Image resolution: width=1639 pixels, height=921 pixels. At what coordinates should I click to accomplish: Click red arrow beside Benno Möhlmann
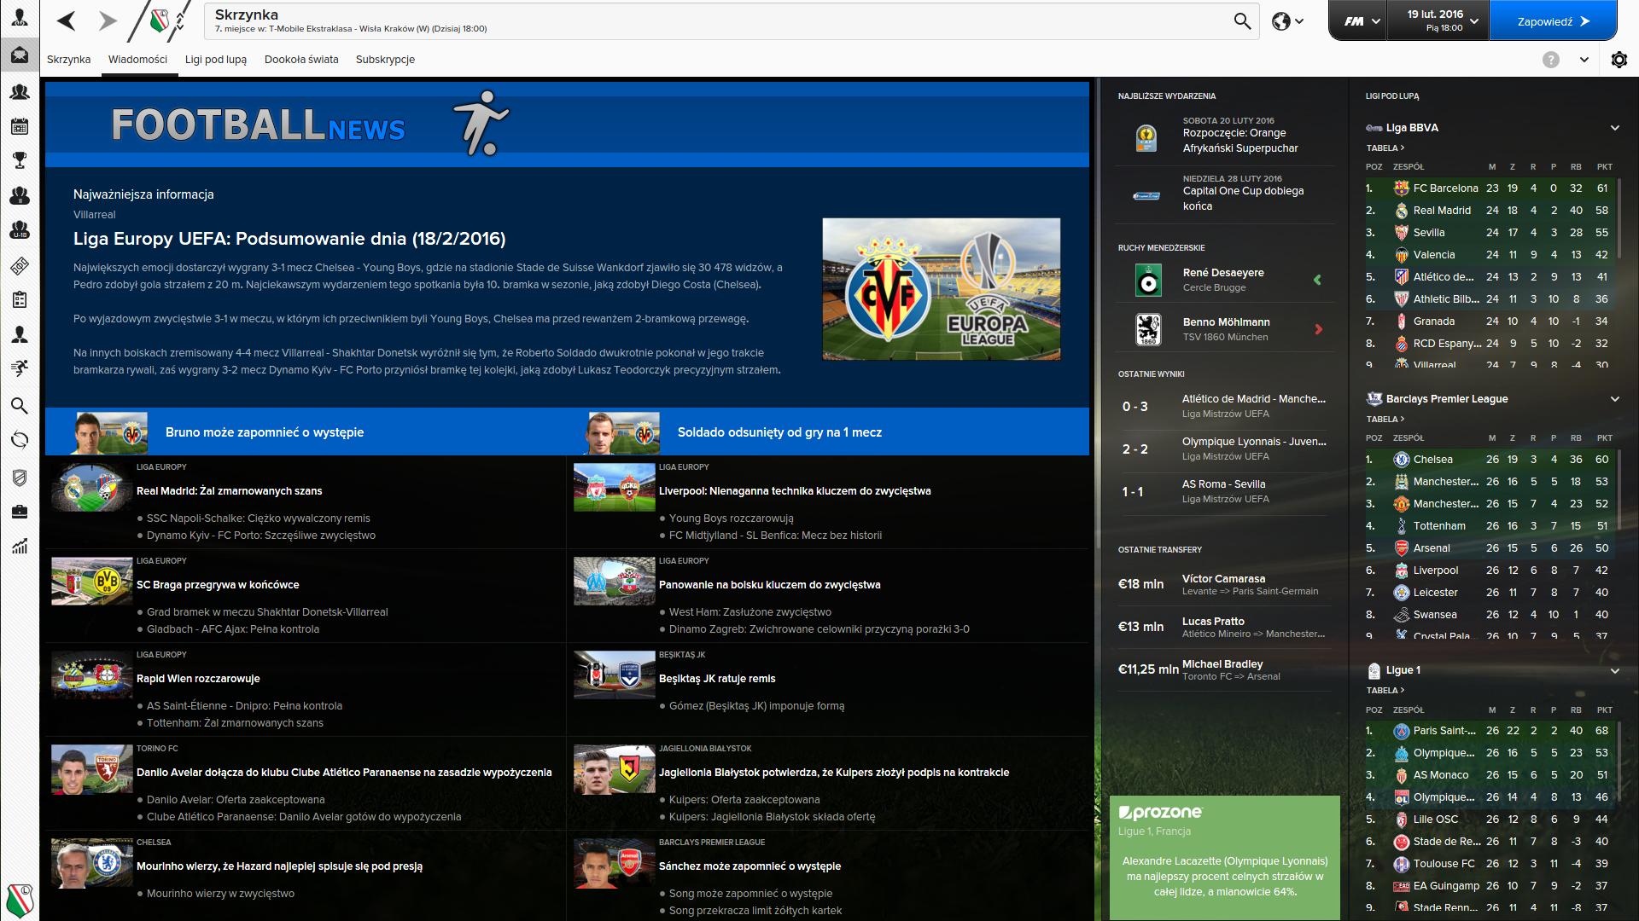tap(1318, 329)
